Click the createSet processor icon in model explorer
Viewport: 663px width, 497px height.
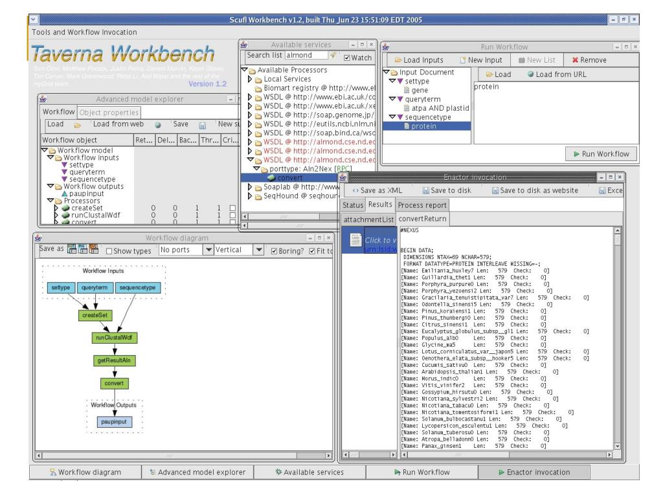tap(65, 208)
